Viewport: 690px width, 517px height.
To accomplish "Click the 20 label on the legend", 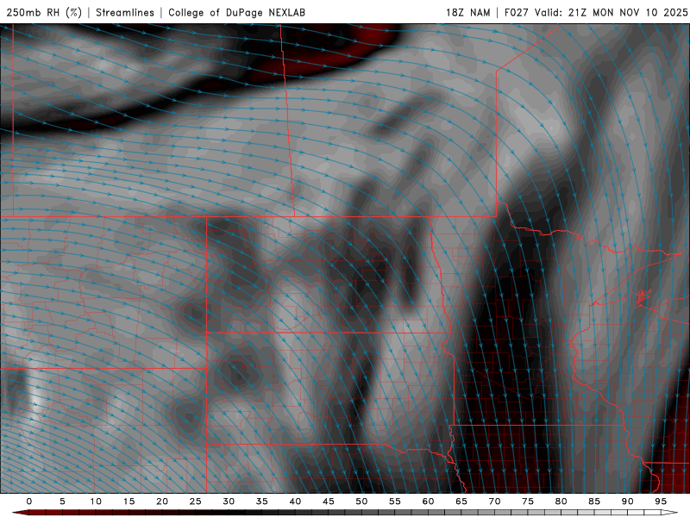I will [x=162, y=501].
